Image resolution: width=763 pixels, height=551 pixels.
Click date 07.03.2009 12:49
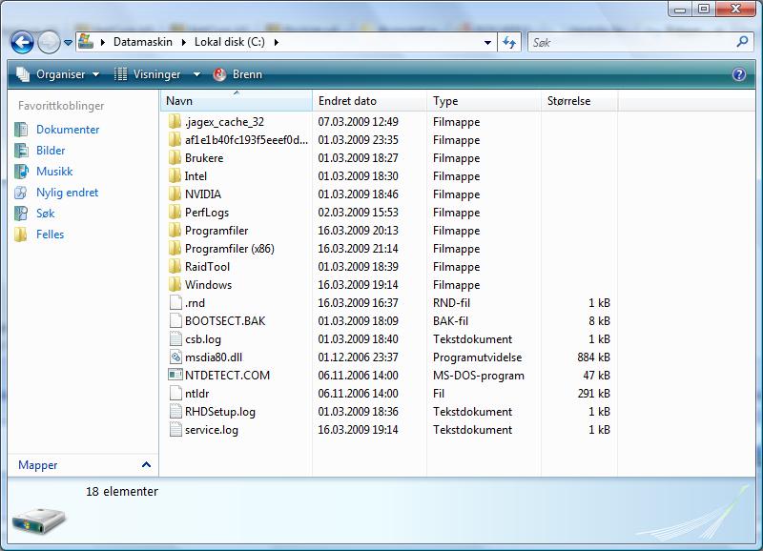[359, 122]
